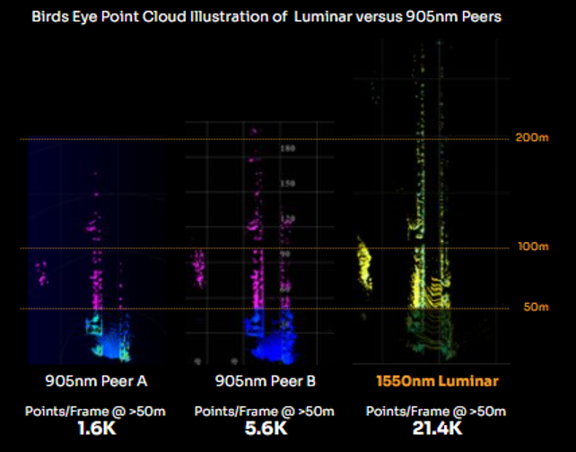576x452 pixels.
Task: Select the 50m range label
Action: (535, 307)
